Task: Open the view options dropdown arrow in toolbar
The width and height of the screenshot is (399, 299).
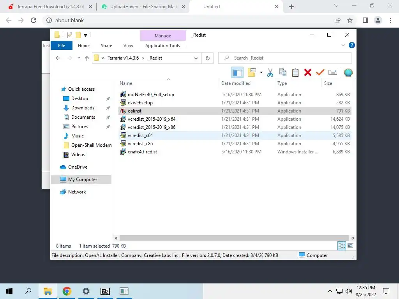Action: click(x=261, y=73)
